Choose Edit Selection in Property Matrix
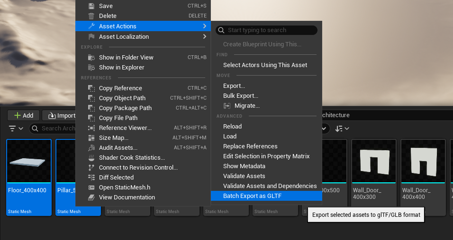453x240 pixels. 266,156
